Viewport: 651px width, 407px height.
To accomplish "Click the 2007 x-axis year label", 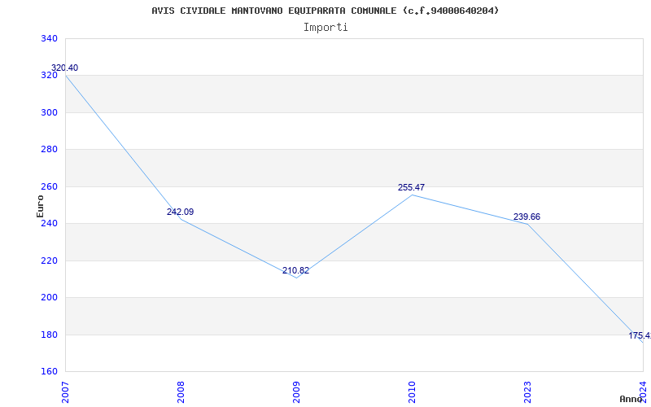I will (65, 392).
